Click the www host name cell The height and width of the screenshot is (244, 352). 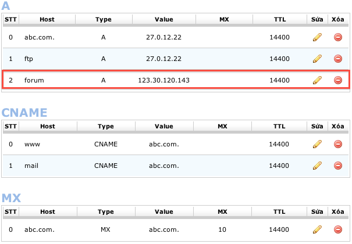[x=32, y=144]
